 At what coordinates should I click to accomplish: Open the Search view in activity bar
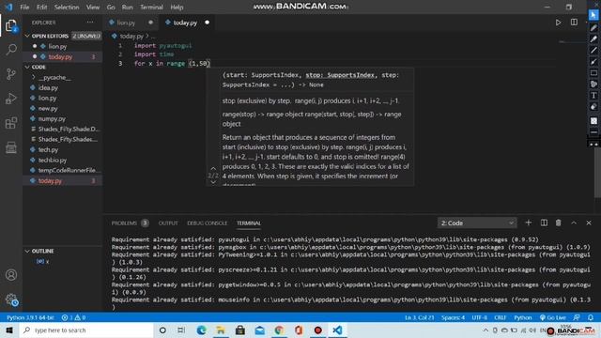click(11, 50)
